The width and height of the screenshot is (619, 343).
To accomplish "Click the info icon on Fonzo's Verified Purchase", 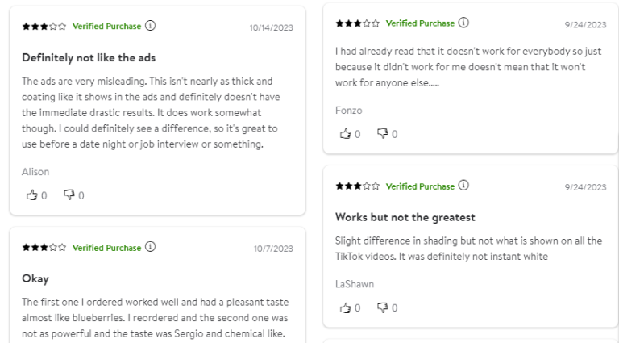I will [x=463, y=23].
